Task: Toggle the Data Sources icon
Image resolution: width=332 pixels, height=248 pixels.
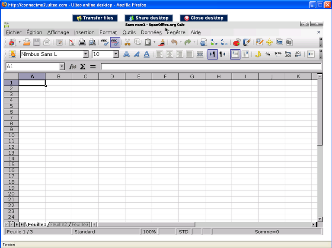Action: [x=289, y=42]
